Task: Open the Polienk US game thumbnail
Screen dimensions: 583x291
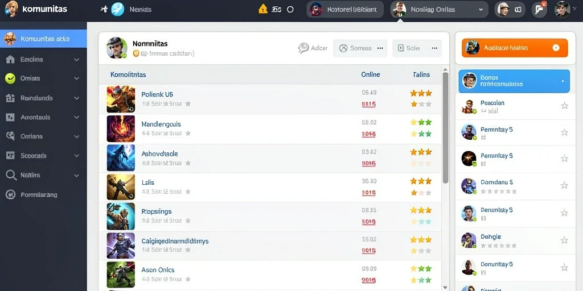Action: tap(121, 99)
